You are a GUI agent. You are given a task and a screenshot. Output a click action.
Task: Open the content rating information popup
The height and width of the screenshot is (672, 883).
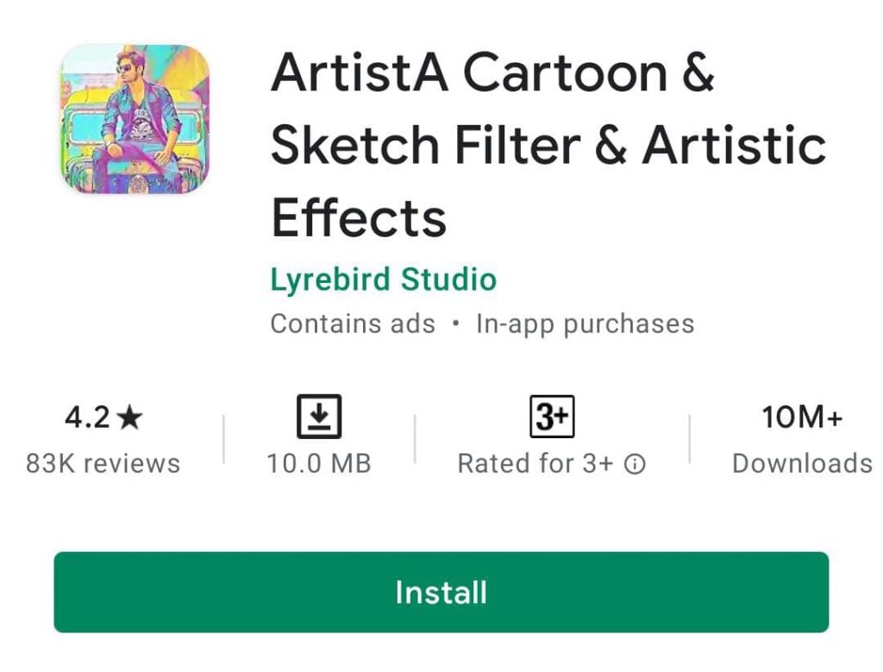pyautogui.click(x=634, y=464)
